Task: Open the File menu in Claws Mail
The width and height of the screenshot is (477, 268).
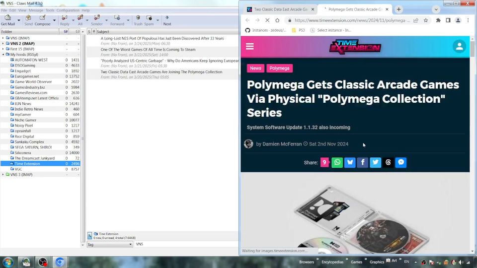Action: 4,10
